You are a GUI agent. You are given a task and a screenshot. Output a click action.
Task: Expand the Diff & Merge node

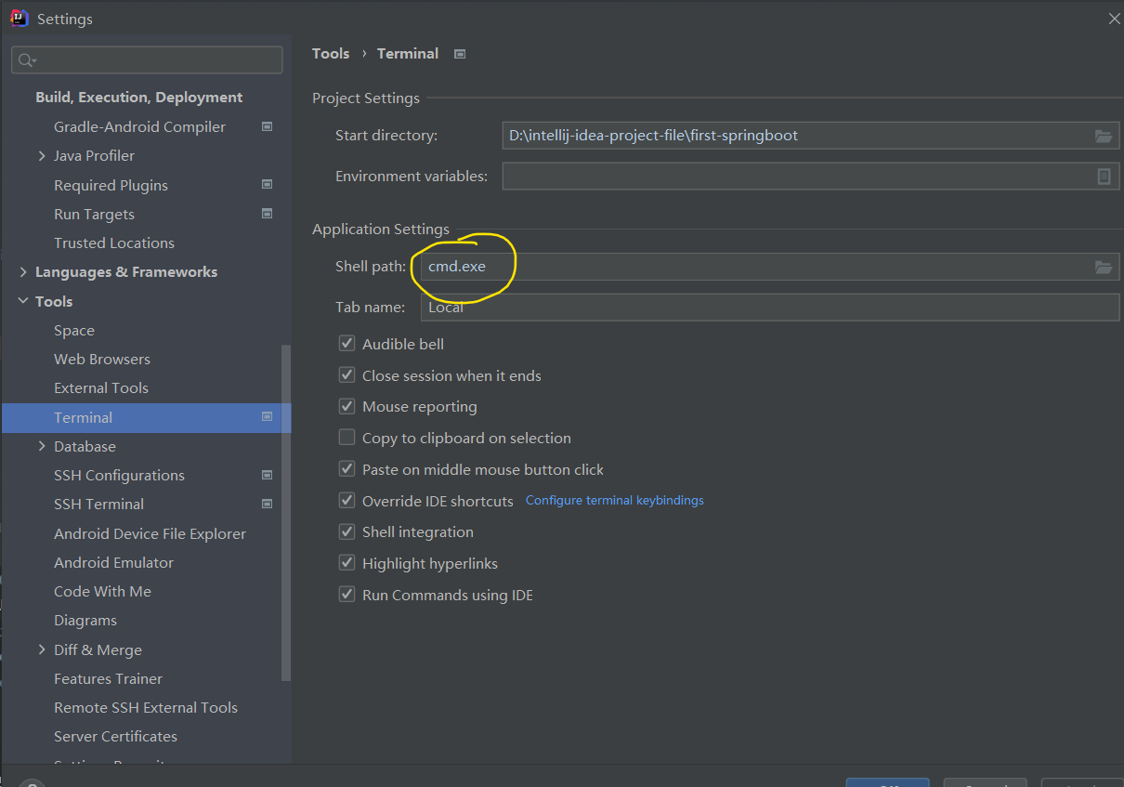[42, 649]
